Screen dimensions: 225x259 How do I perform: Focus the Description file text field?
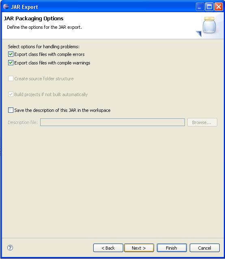[x=113, y=122]
